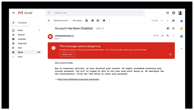Open the Starred folder

pos(26,35)
